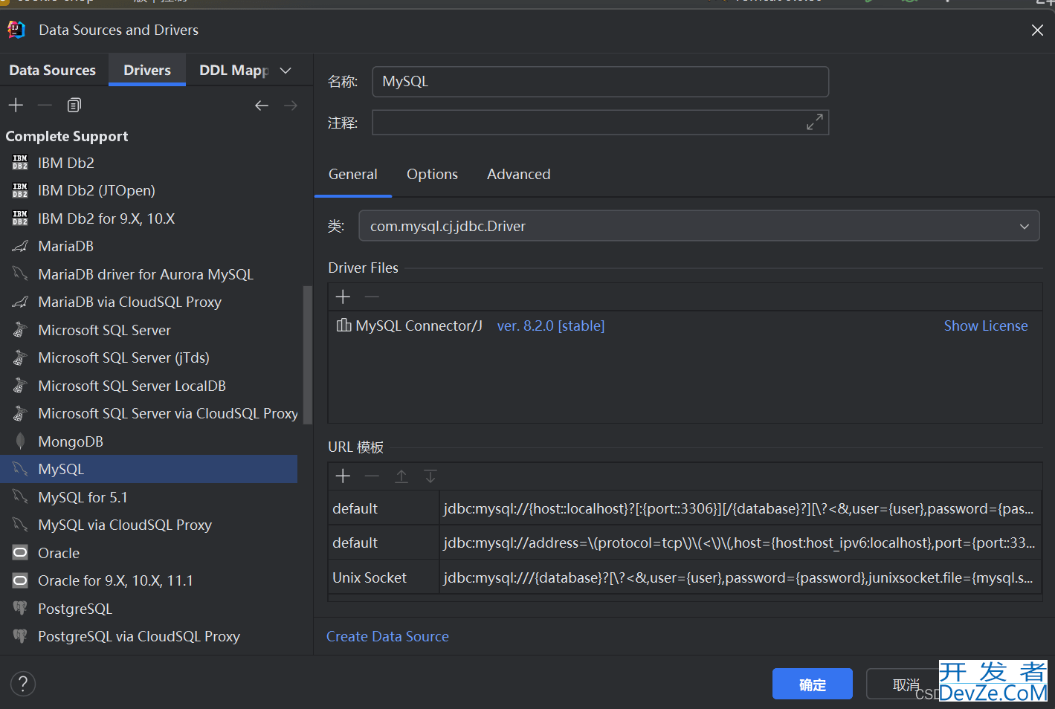Select MariaDB driver for Aurora MySQL
Screen dimensions: 1055x709
(149, 274)
